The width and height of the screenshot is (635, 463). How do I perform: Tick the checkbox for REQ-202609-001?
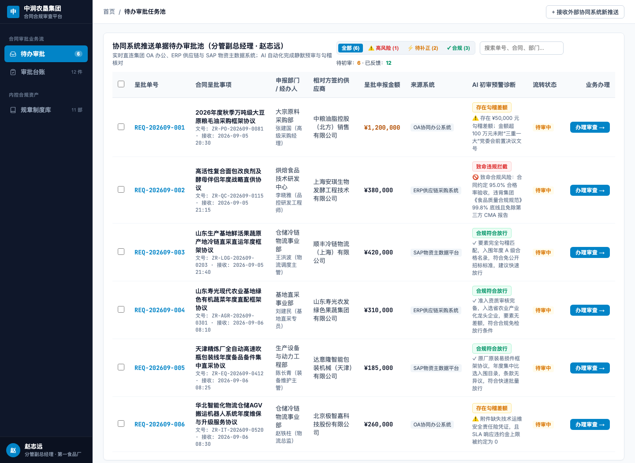121,127
